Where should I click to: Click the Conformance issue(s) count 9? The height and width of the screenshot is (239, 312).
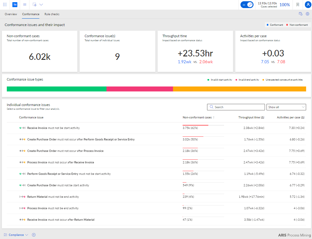pyautogui.click(x=117, y=57)
